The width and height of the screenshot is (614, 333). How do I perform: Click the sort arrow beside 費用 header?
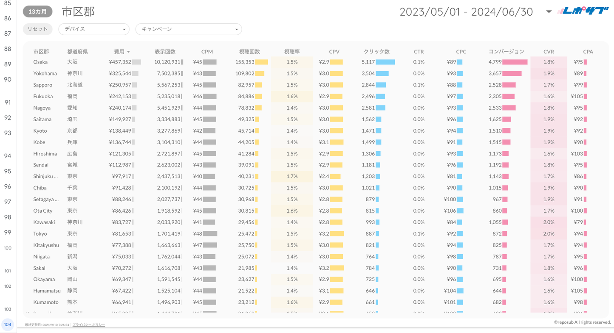coord(128,52)
